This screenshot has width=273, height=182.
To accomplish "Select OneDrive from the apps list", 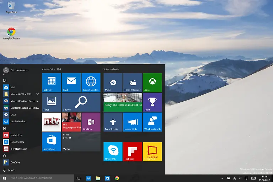I will click(15, 162).
